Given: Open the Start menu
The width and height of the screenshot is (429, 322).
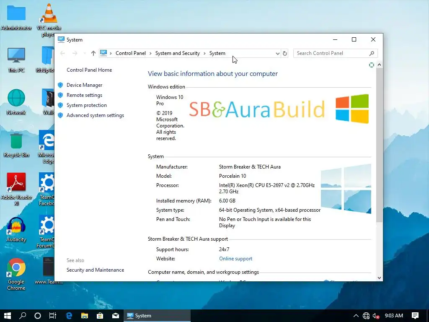Looking at the screenshot, I should 8,316.
